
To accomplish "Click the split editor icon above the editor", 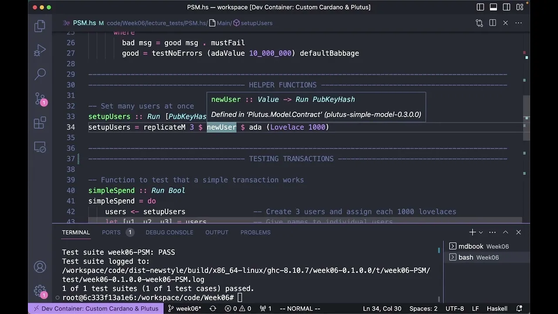I will (x=493, y=23).
